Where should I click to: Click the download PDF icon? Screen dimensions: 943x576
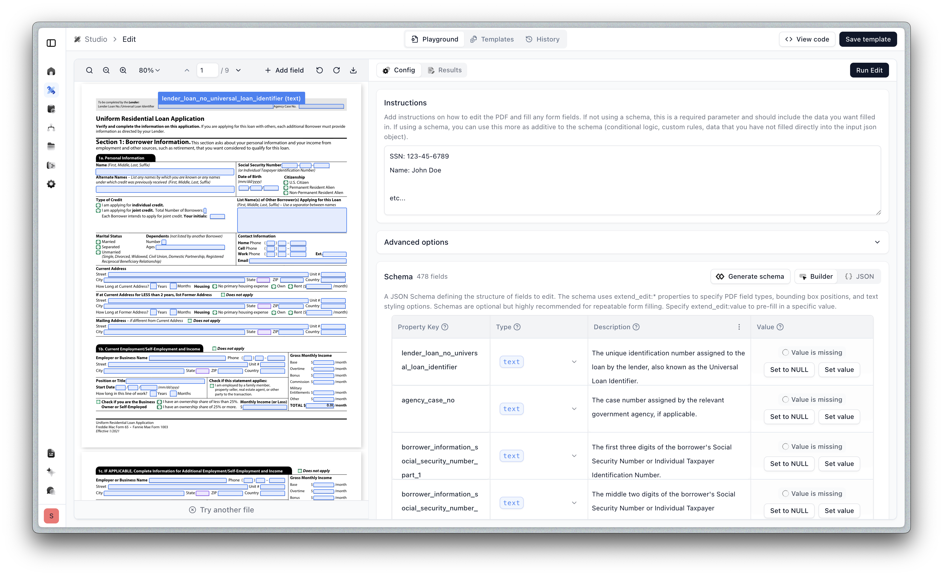point(353,71)
